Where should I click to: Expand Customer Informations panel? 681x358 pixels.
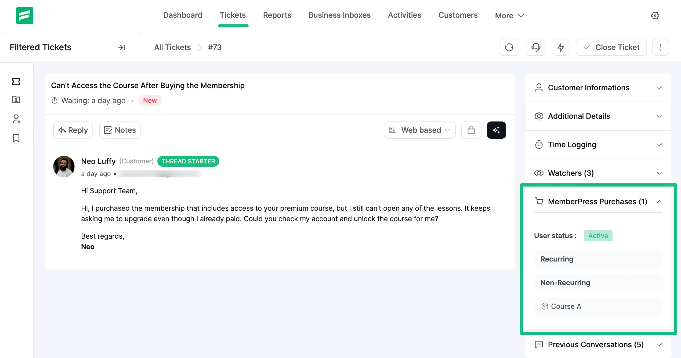[659, 88]
